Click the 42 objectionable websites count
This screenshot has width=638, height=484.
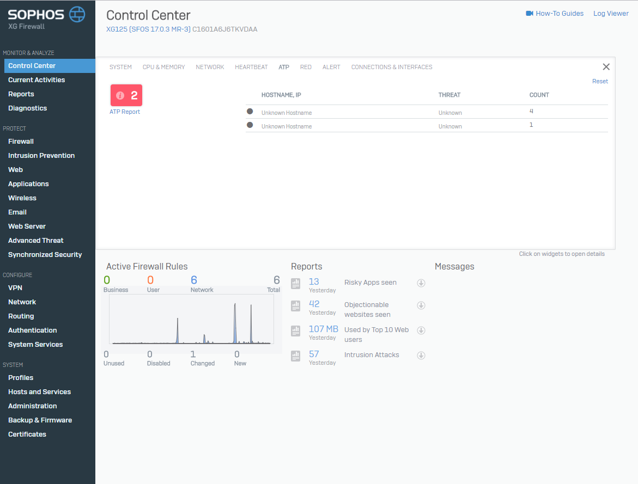(314, 304)
